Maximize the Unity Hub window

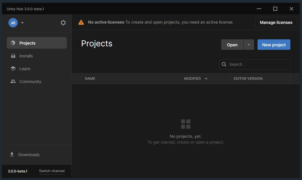[275, 9]
